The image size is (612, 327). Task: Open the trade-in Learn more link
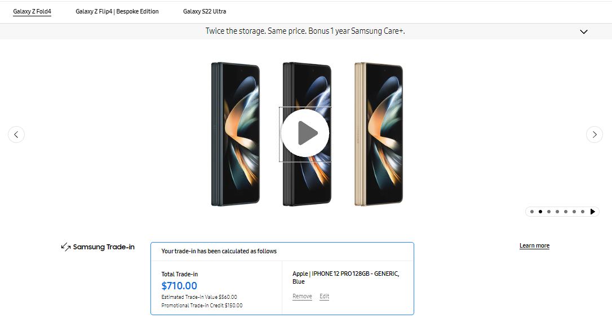534,246
